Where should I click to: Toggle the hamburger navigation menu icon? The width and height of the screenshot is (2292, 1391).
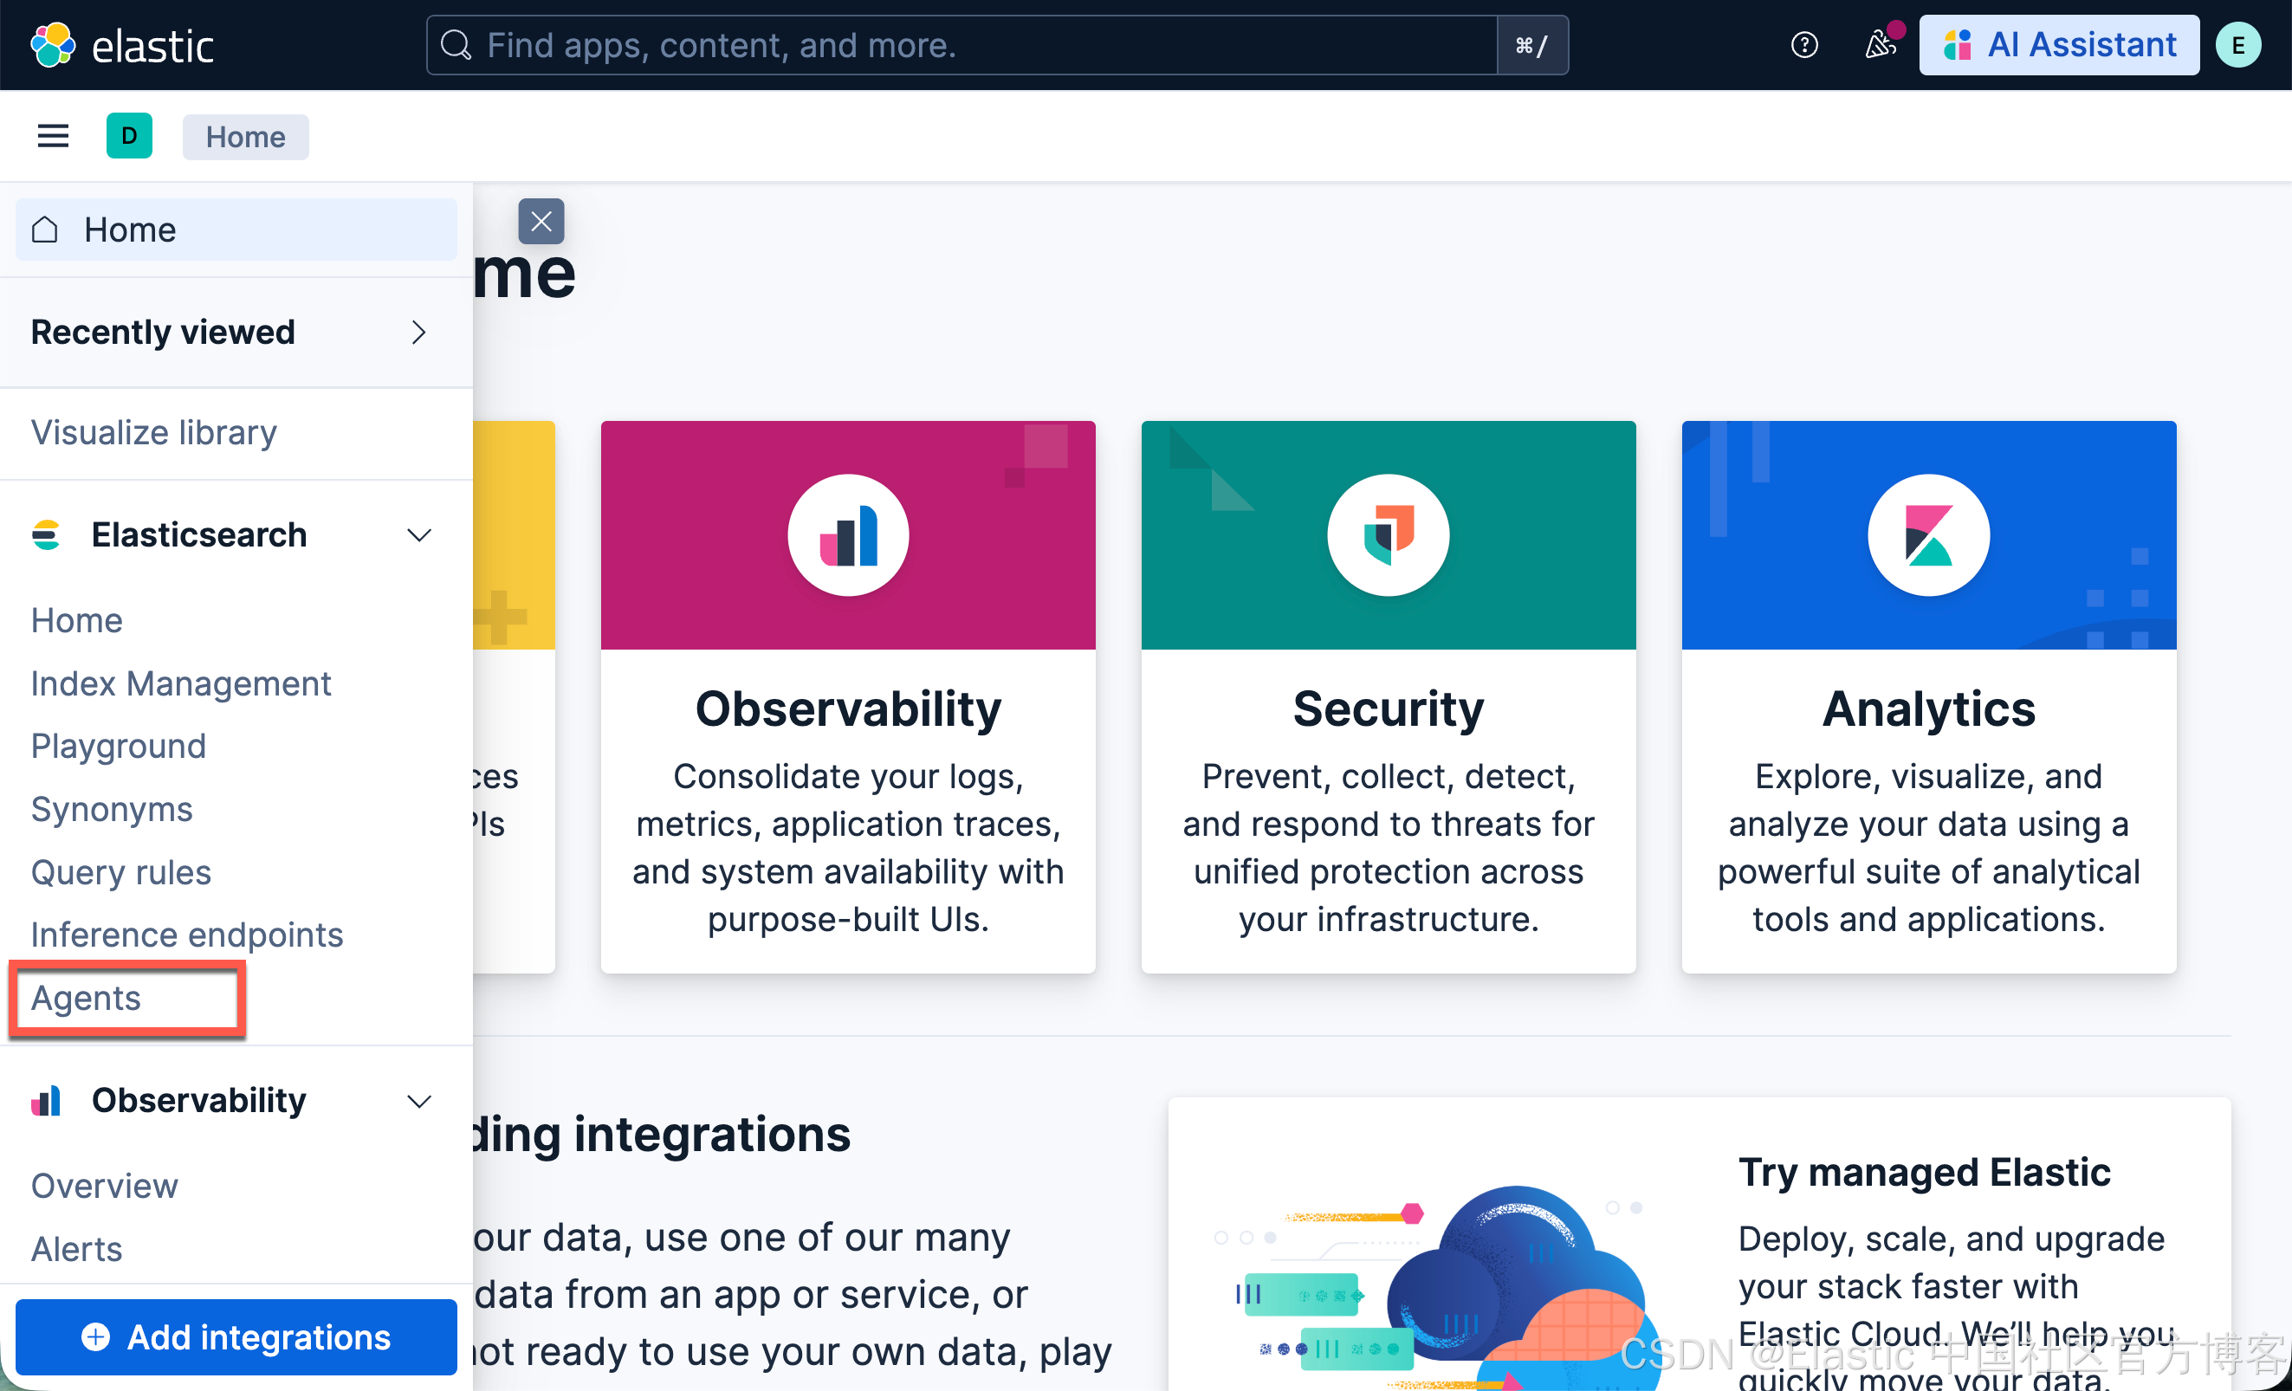(x=53, y=137)
